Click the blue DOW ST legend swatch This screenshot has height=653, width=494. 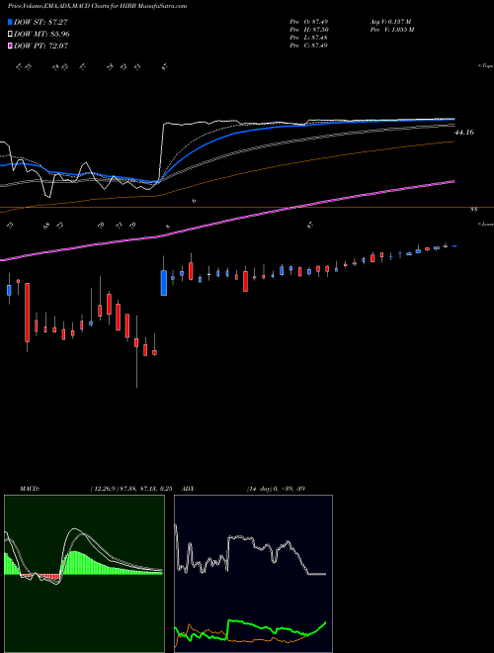11,22
